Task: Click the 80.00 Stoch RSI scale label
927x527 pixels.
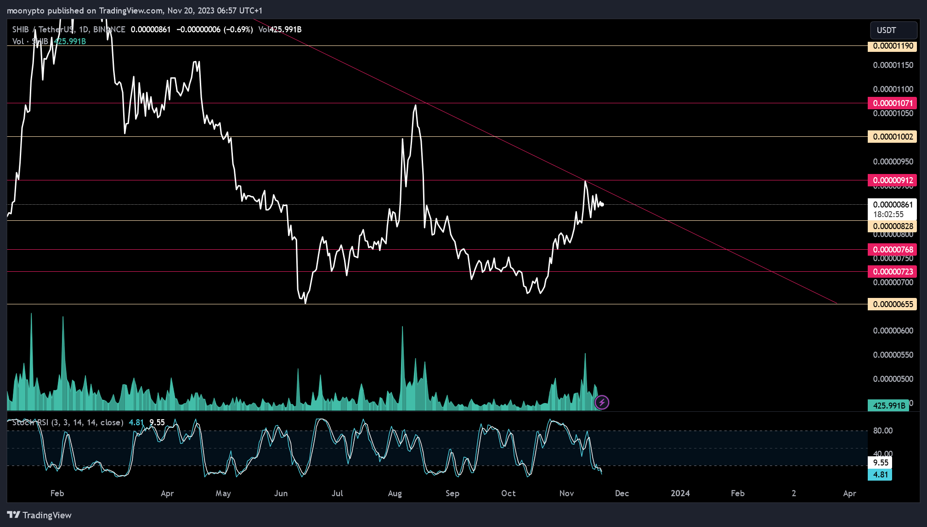Action: (x=883, y=431)
